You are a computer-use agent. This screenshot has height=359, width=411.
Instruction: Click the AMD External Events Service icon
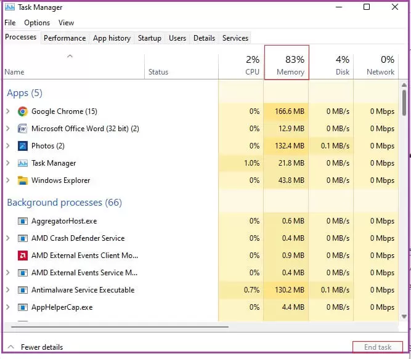[23, 273]
